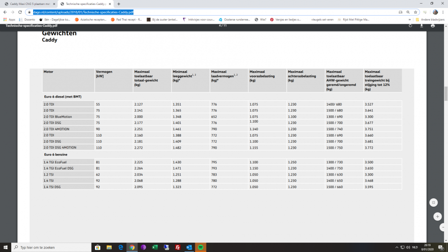Click page indicator '4 / 11'
Screen dimensions: 448x252
(223, 26)
